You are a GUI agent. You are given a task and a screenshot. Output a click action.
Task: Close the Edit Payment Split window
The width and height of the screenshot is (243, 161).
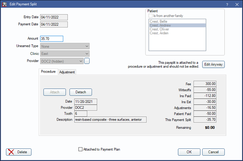click(x=236, y=4)
